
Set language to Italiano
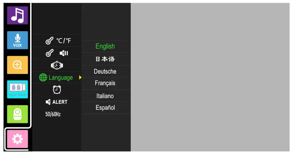point(105,96)
